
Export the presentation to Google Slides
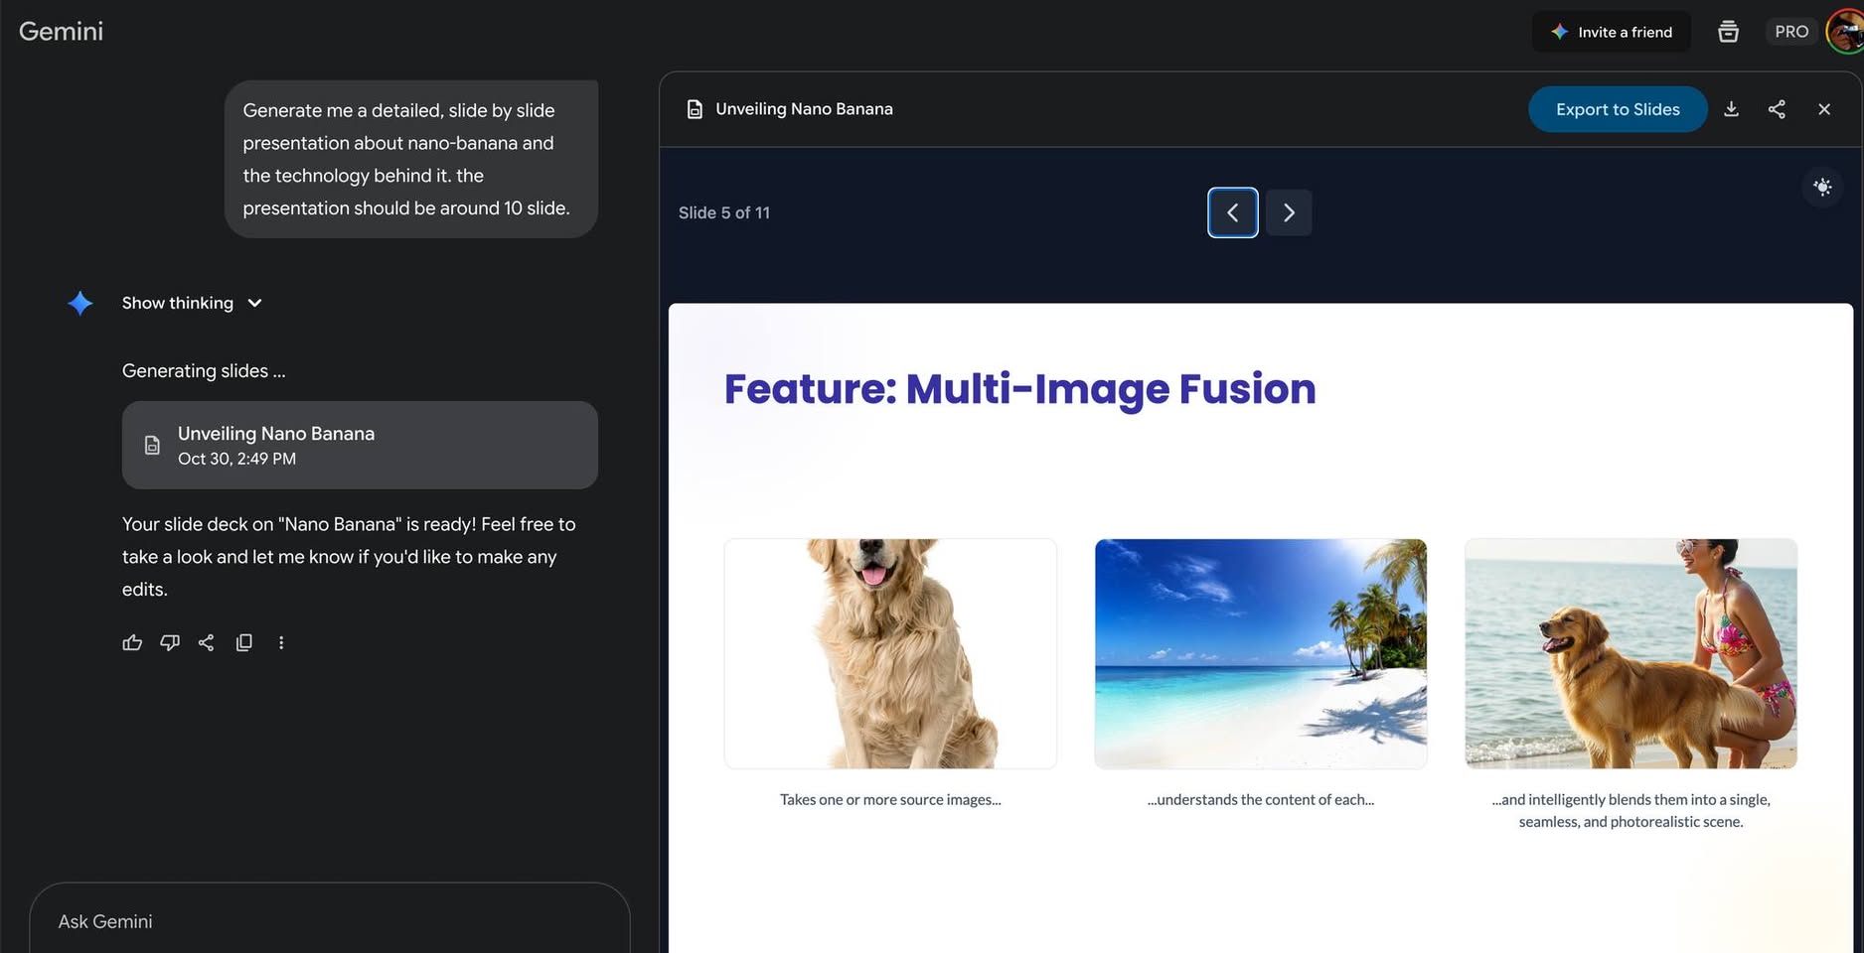pyautogui.click(x=1618, y=109)
